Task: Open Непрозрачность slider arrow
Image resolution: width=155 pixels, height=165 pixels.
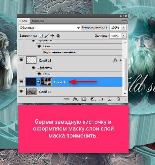Action: 123,27
